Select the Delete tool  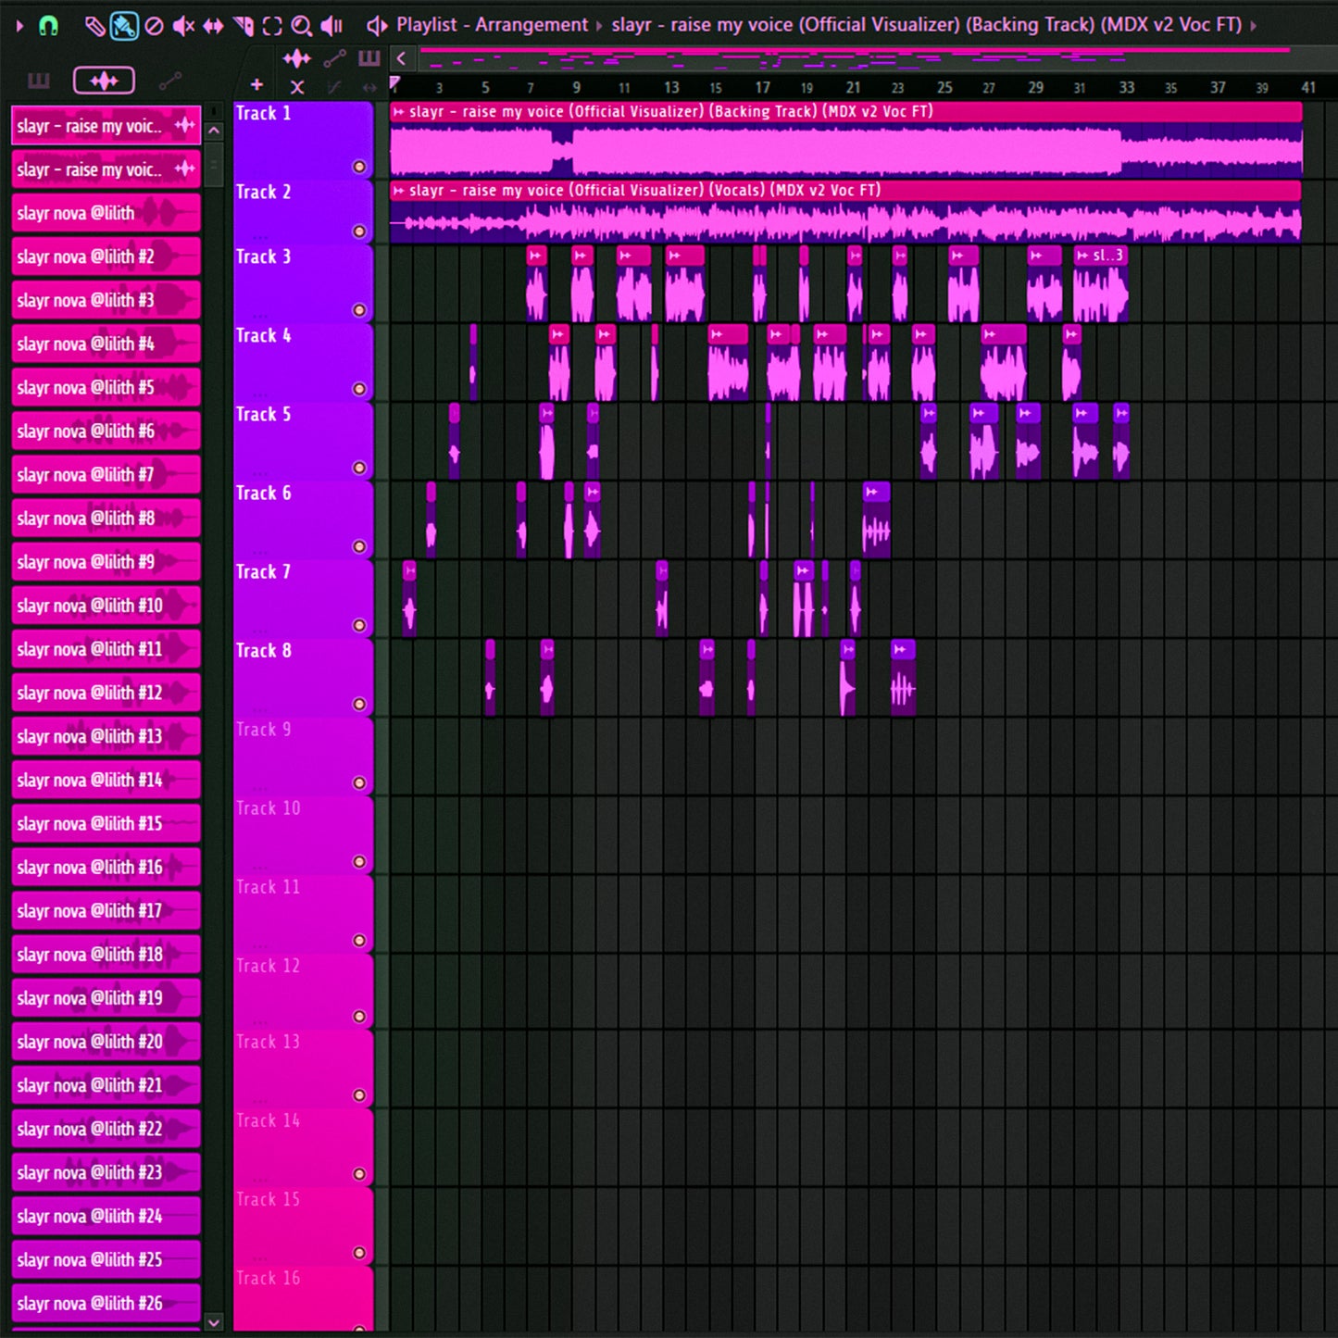tap(155, 26)
